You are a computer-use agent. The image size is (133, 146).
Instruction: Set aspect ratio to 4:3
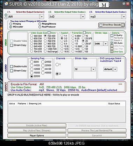coord(62,41)
